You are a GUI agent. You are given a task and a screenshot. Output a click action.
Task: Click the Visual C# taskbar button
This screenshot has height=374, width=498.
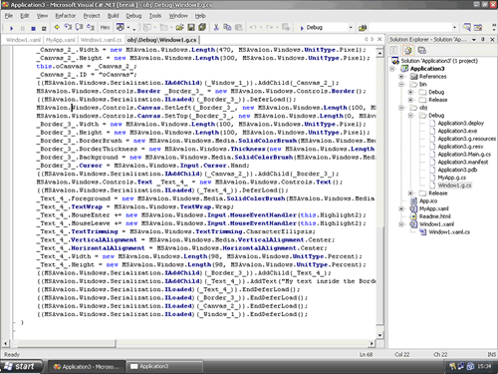tap(87, 367)
